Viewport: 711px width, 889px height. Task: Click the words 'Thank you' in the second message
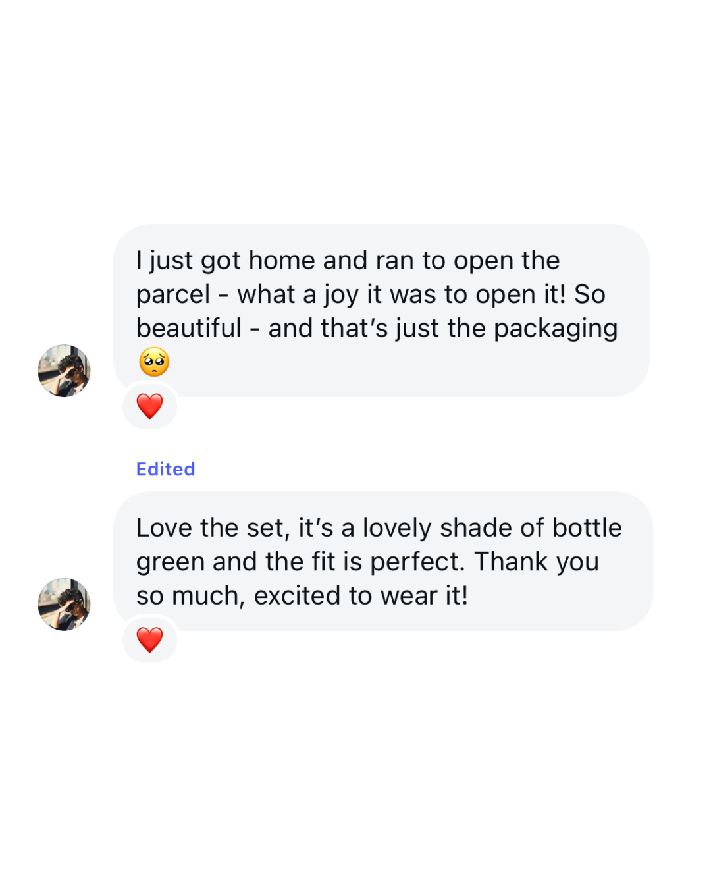537,562
